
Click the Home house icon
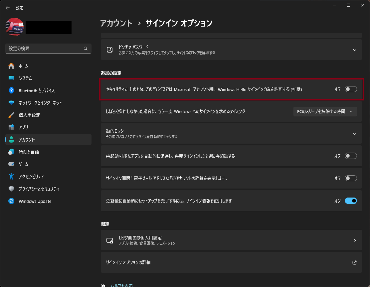click(11, 66)
